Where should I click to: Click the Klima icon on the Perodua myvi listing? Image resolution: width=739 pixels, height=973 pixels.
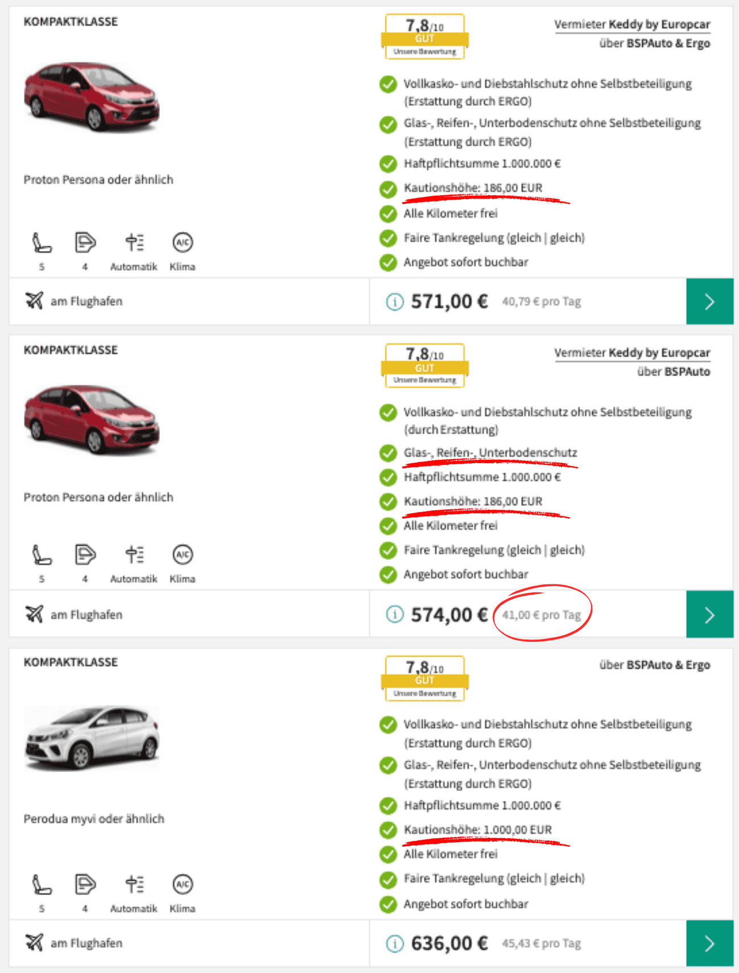point(182,883)
